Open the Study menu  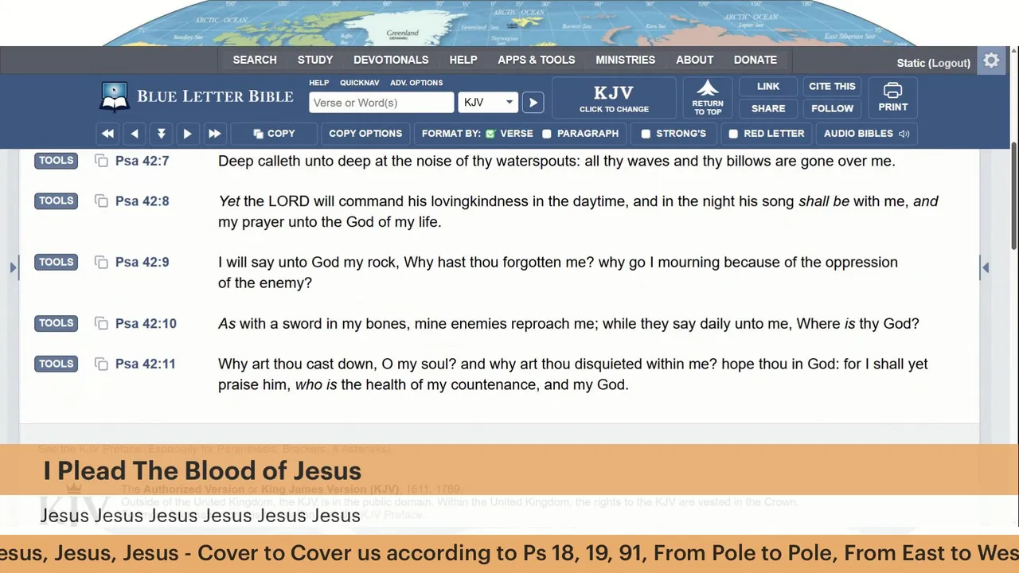315,60
